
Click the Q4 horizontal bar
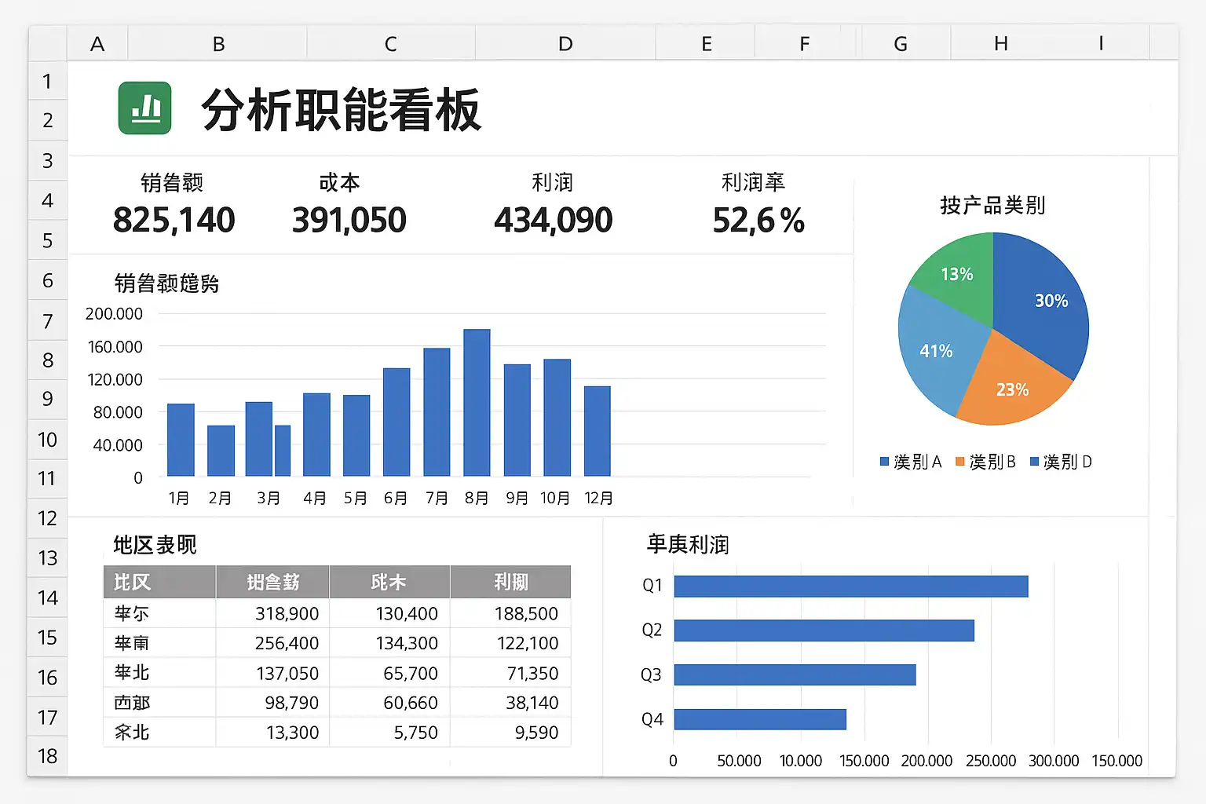point(759,719)
